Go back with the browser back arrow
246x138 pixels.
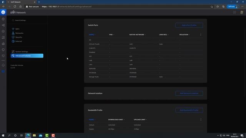[x=3, y=7]
